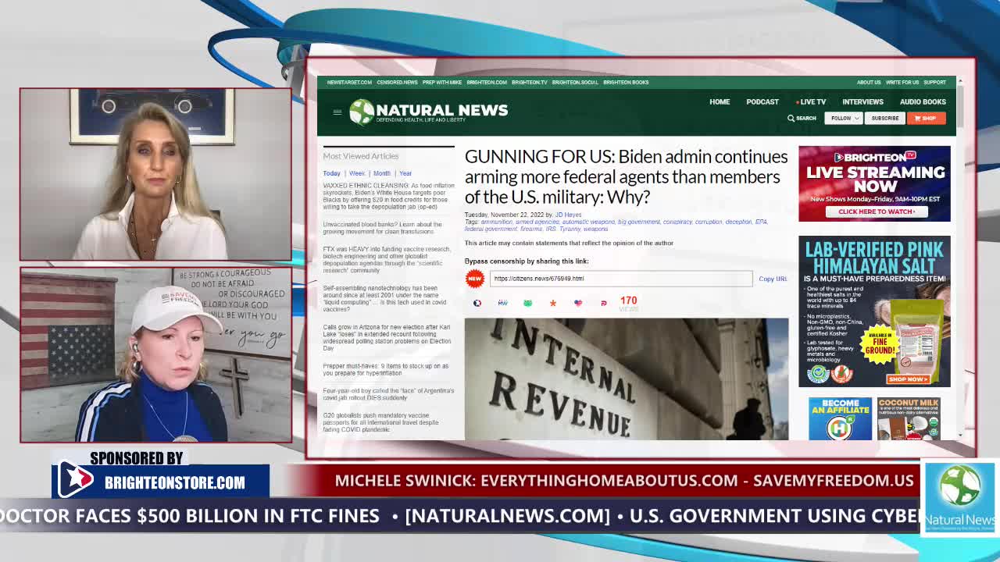This screenshot has height=562, width=1000.
Task: Open the 'VAXXED ETHNIC CLEANSING' article link
Action: tap(388, 197)
